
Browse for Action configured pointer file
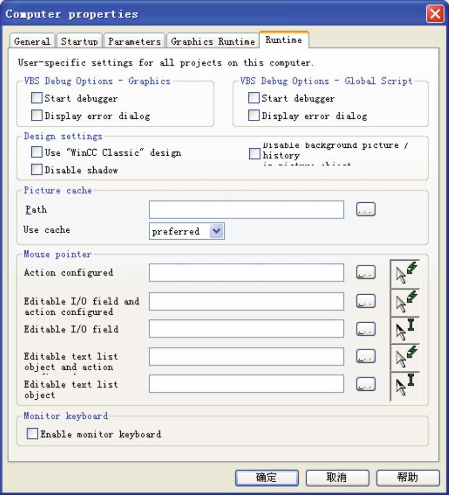pyautogui.click(x=366, y=272)
